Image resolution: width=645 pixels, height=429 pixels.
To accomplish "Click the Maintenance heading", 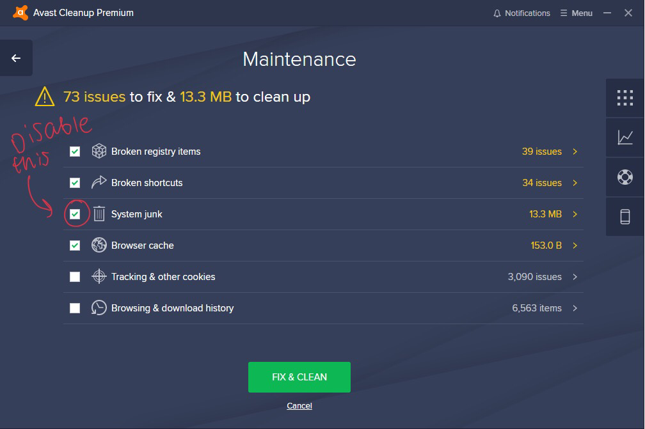I will [299, 59].
